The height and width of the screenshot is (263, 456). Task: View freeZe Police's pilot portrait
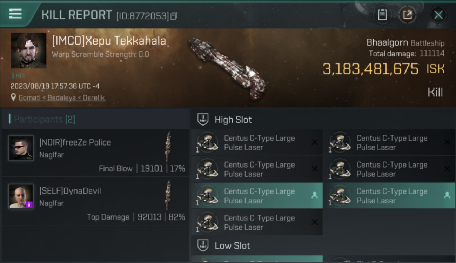pos(21,148)
